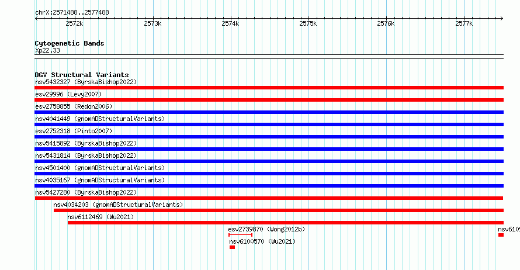Click the red bar of esv29996
Image resolution: width=520 pixels, height=270 pixels.
(x=269, y=100)
